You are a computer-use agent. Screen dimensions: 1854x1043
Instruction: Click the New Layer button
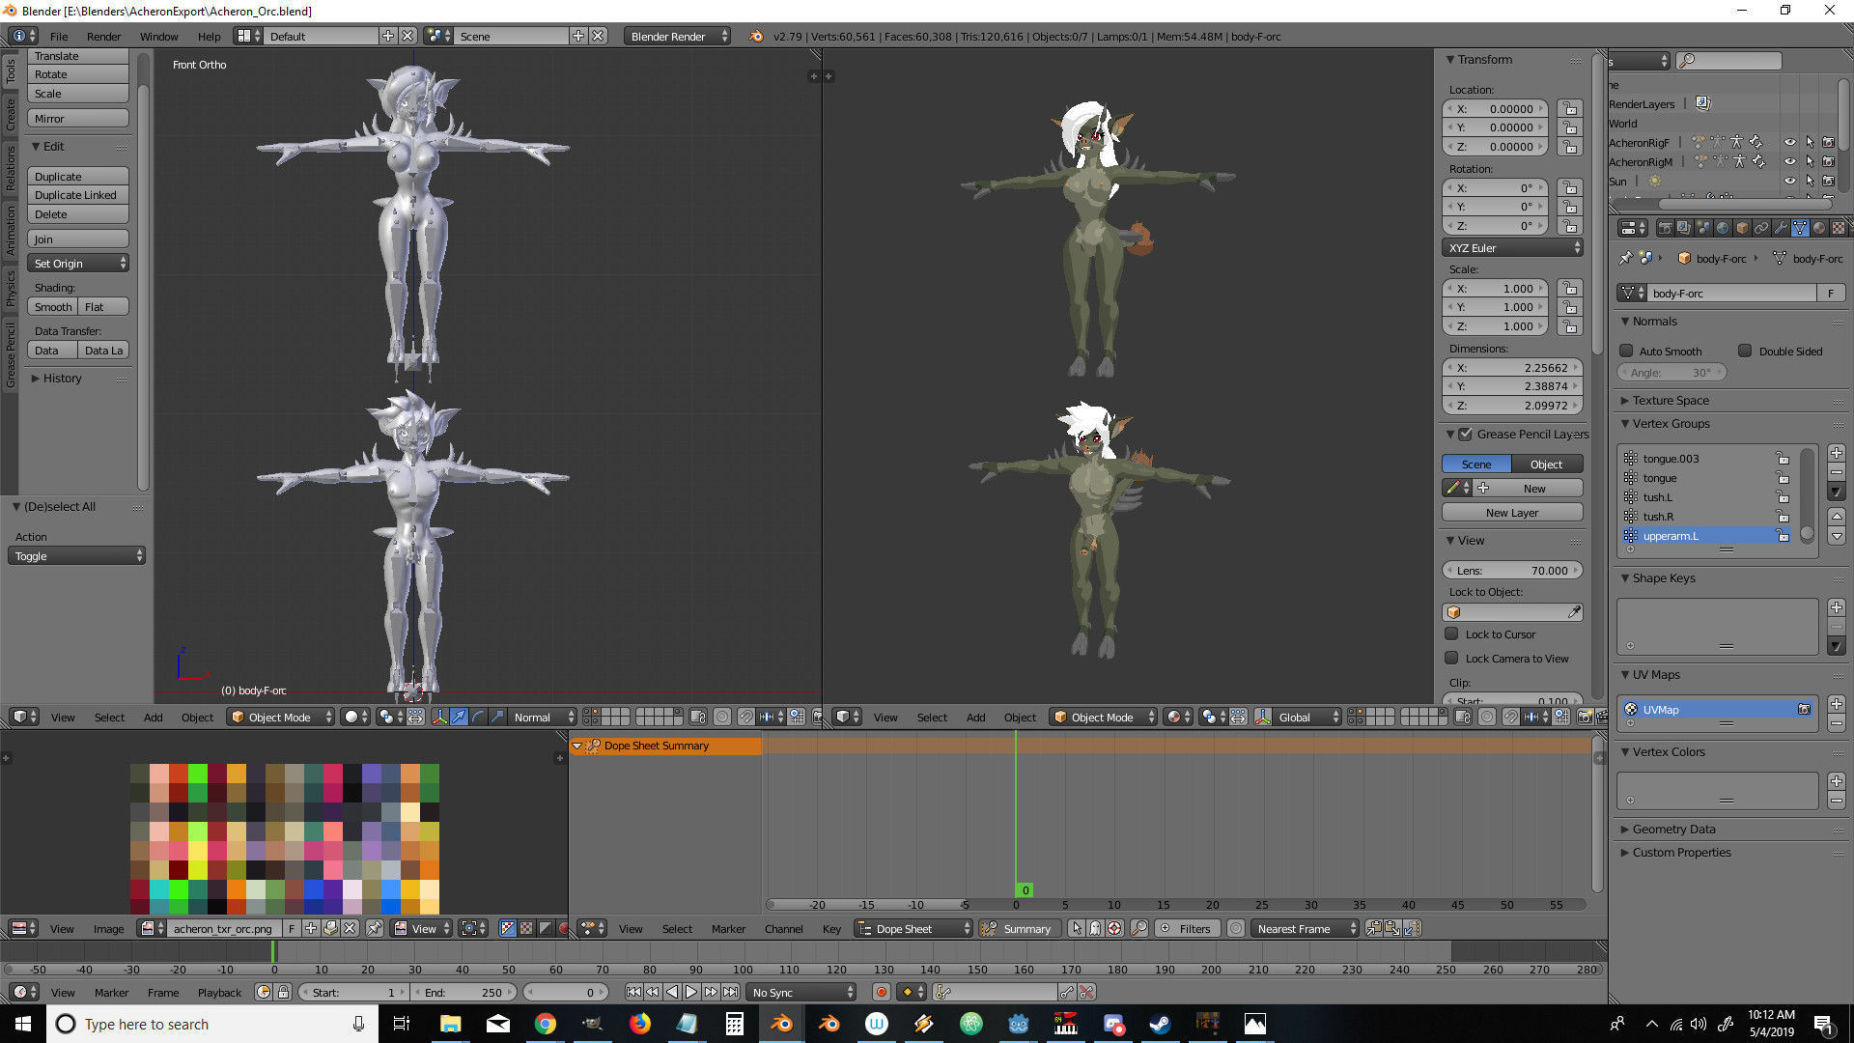point(1512,513)
